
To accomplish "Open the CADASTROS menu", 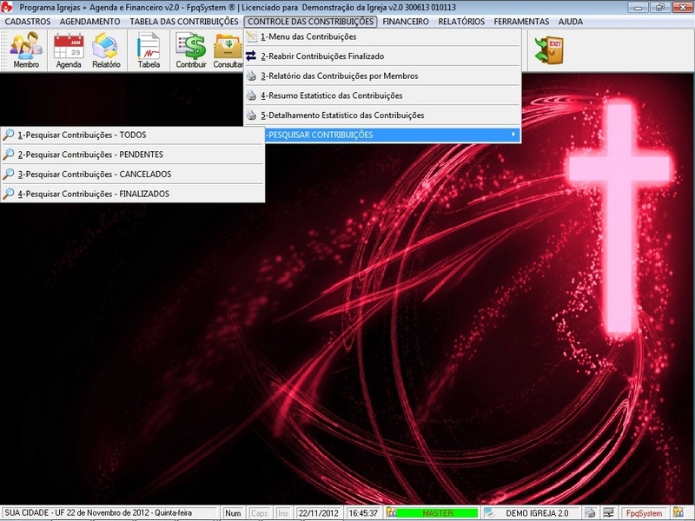I will click(x=28, y=21).
